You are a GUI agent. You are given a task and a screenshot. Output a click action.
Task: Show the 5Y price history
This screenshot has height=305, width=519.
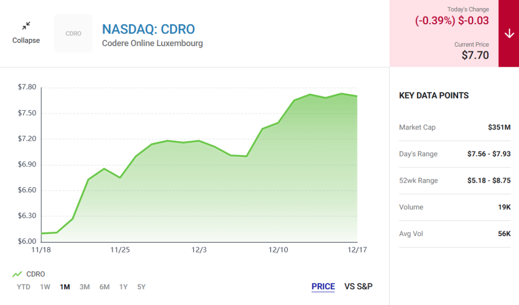(x=141, y=287)
